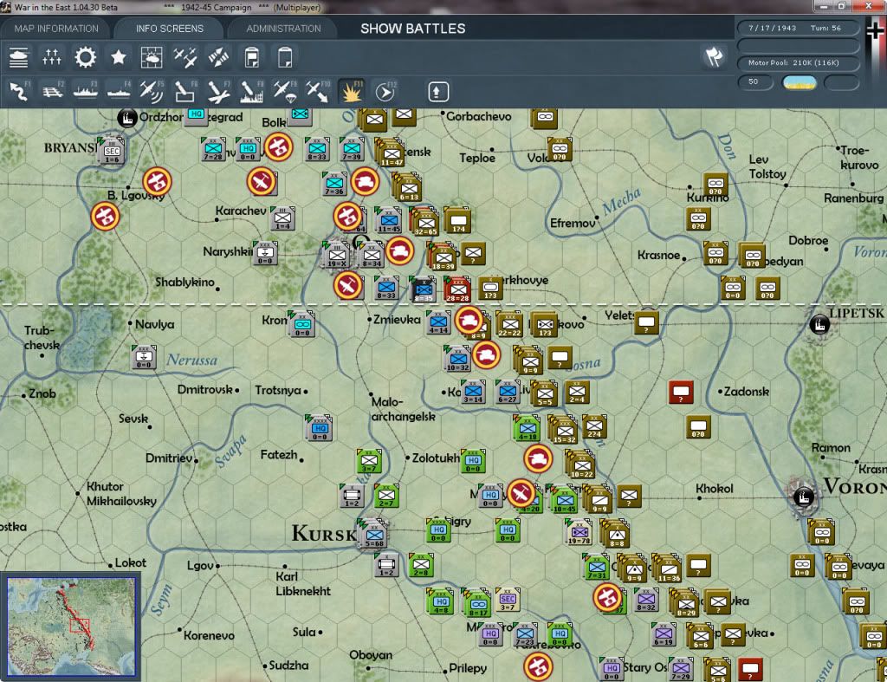Select the 32=65 Soviet unit stack

point(424,223)
